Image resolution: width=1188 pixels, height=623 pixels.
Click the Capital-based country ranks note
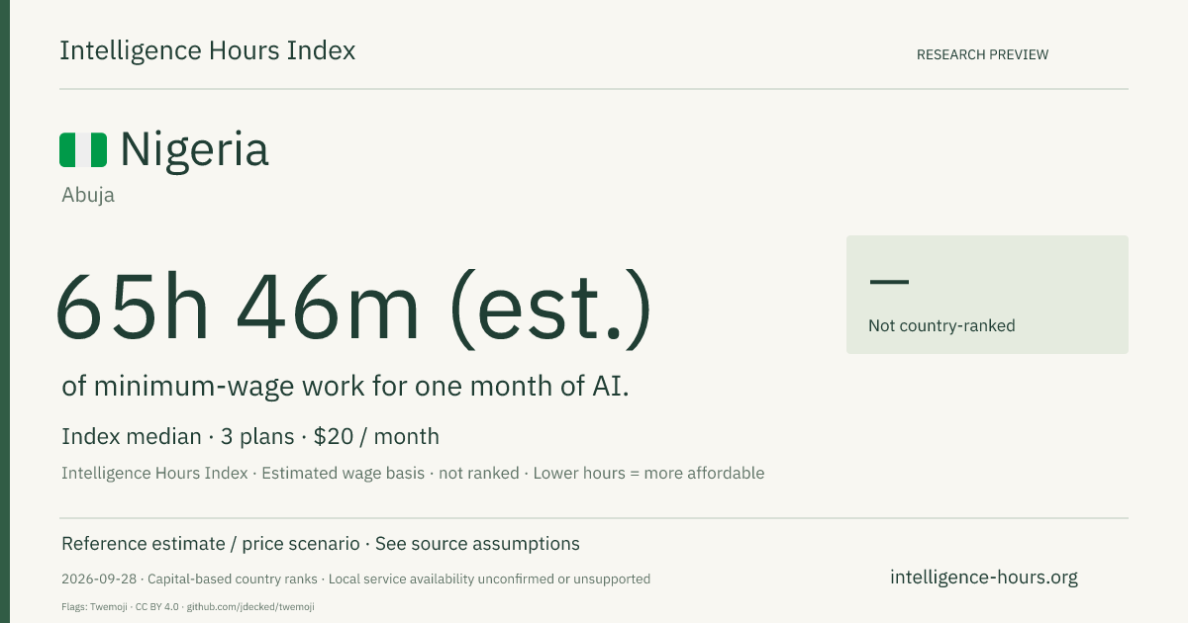pyautogui.click(x=233, y=579)
